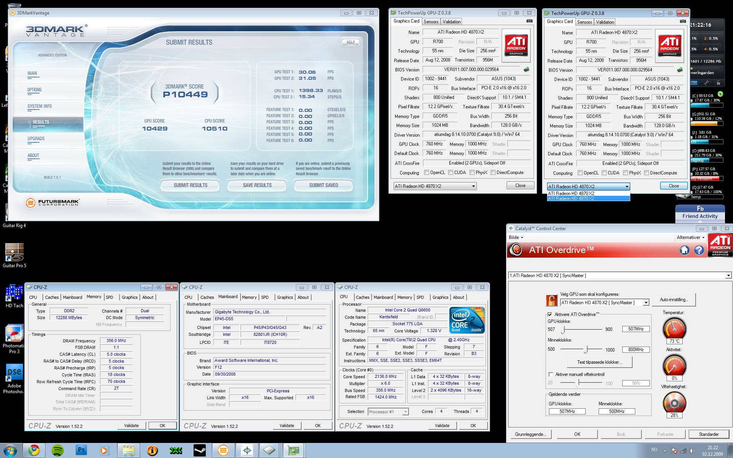The image size is (733, 458).
Task: Switch to Validation tab in right GPU-Z
Action: tap(605, 22)
